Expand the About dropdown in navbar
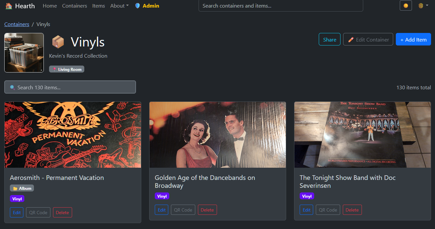The width and height of the screenshot is (435, 229). click(120, 6)
